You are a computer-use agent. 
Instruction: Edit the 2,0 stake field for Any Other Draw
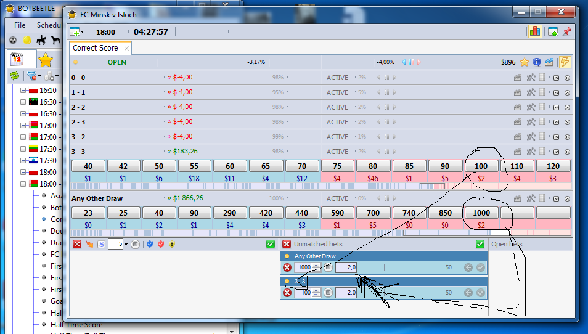346,267
